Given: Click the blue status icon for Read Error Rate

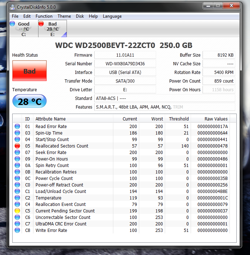Looking at the screenshot, I should (17, 126).
